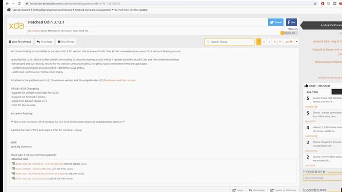The height and width of the screenshot is (192, 342).
Task: Bookmark this page with the star icon
Action: [315, 4]
